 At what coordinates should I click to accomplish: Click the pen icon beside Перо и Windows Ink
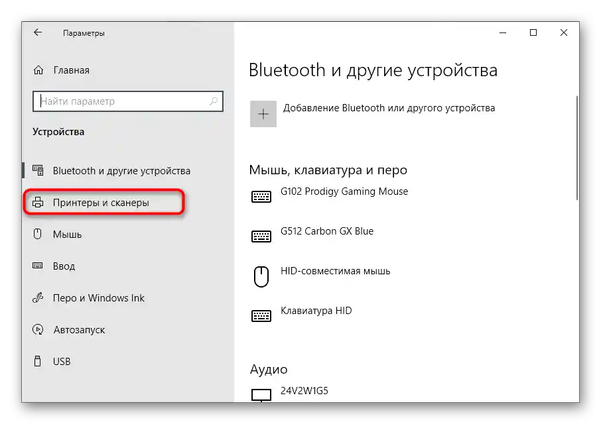click(x=38, y=297)
